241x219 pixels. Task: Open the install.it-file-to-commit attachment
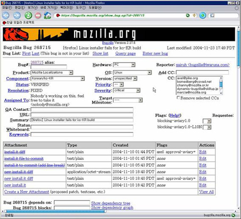click(x=24, y=159)
